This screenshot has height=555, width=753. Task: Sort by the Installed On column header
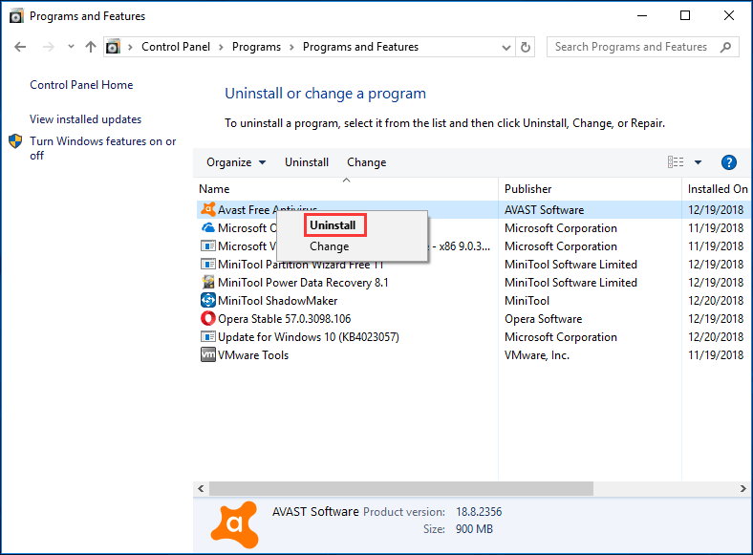click(717, 189)
